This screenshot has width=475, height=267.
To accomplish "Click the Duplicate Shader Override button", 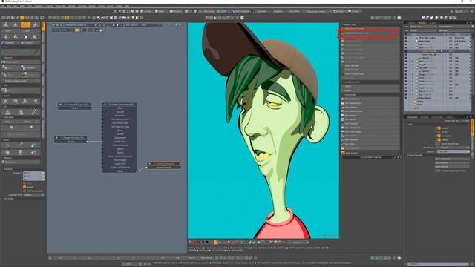I will pos(370,33).
